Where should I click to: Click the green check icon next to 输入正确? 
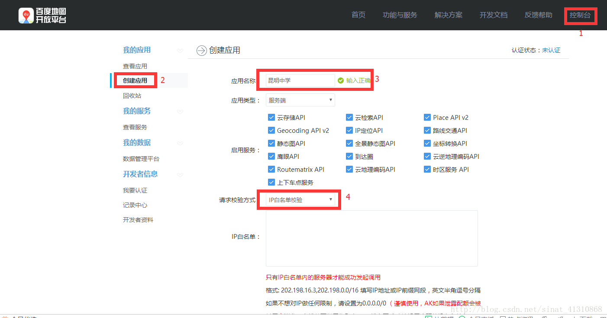point(340,80)
